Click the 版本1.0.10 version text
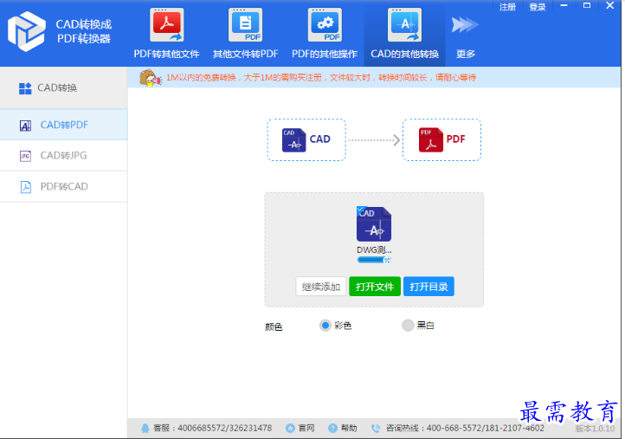Viewport: 625px width, 439px height. pyautogui.click(x=595, y=429)
